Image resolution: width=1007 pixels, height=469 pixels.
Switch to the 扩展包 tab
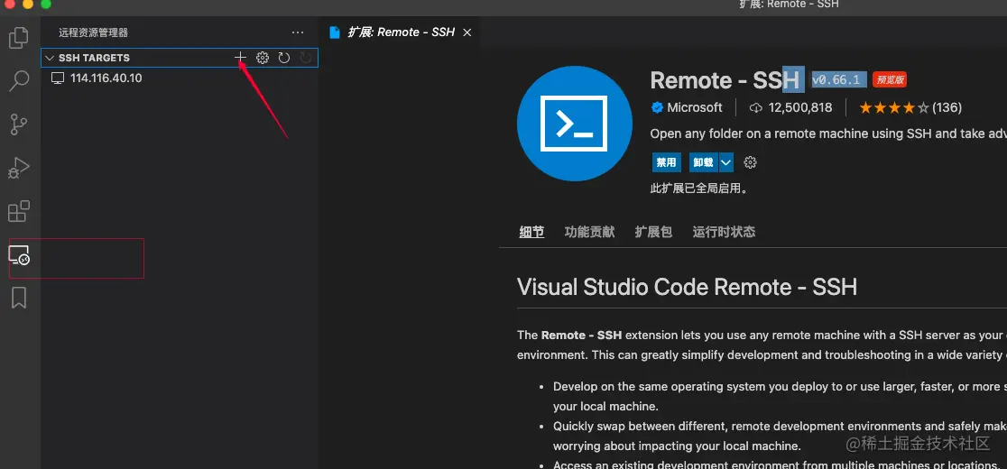653,232
